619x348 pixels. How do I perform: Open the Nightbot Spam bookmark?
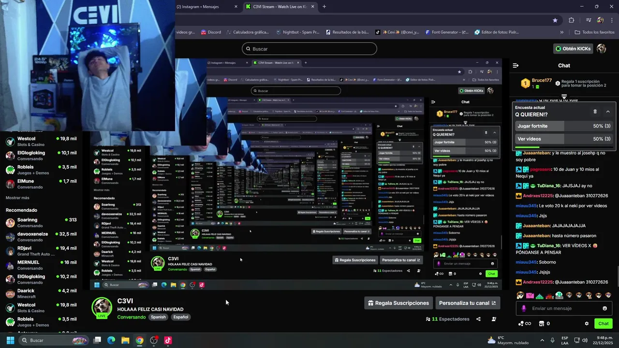pyautogui.click(x=297, y=32)
